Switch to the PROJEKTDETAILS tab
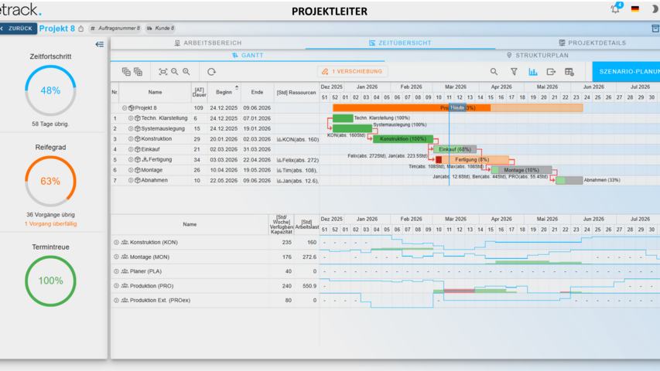660x371 pixels. coord(592,43)
